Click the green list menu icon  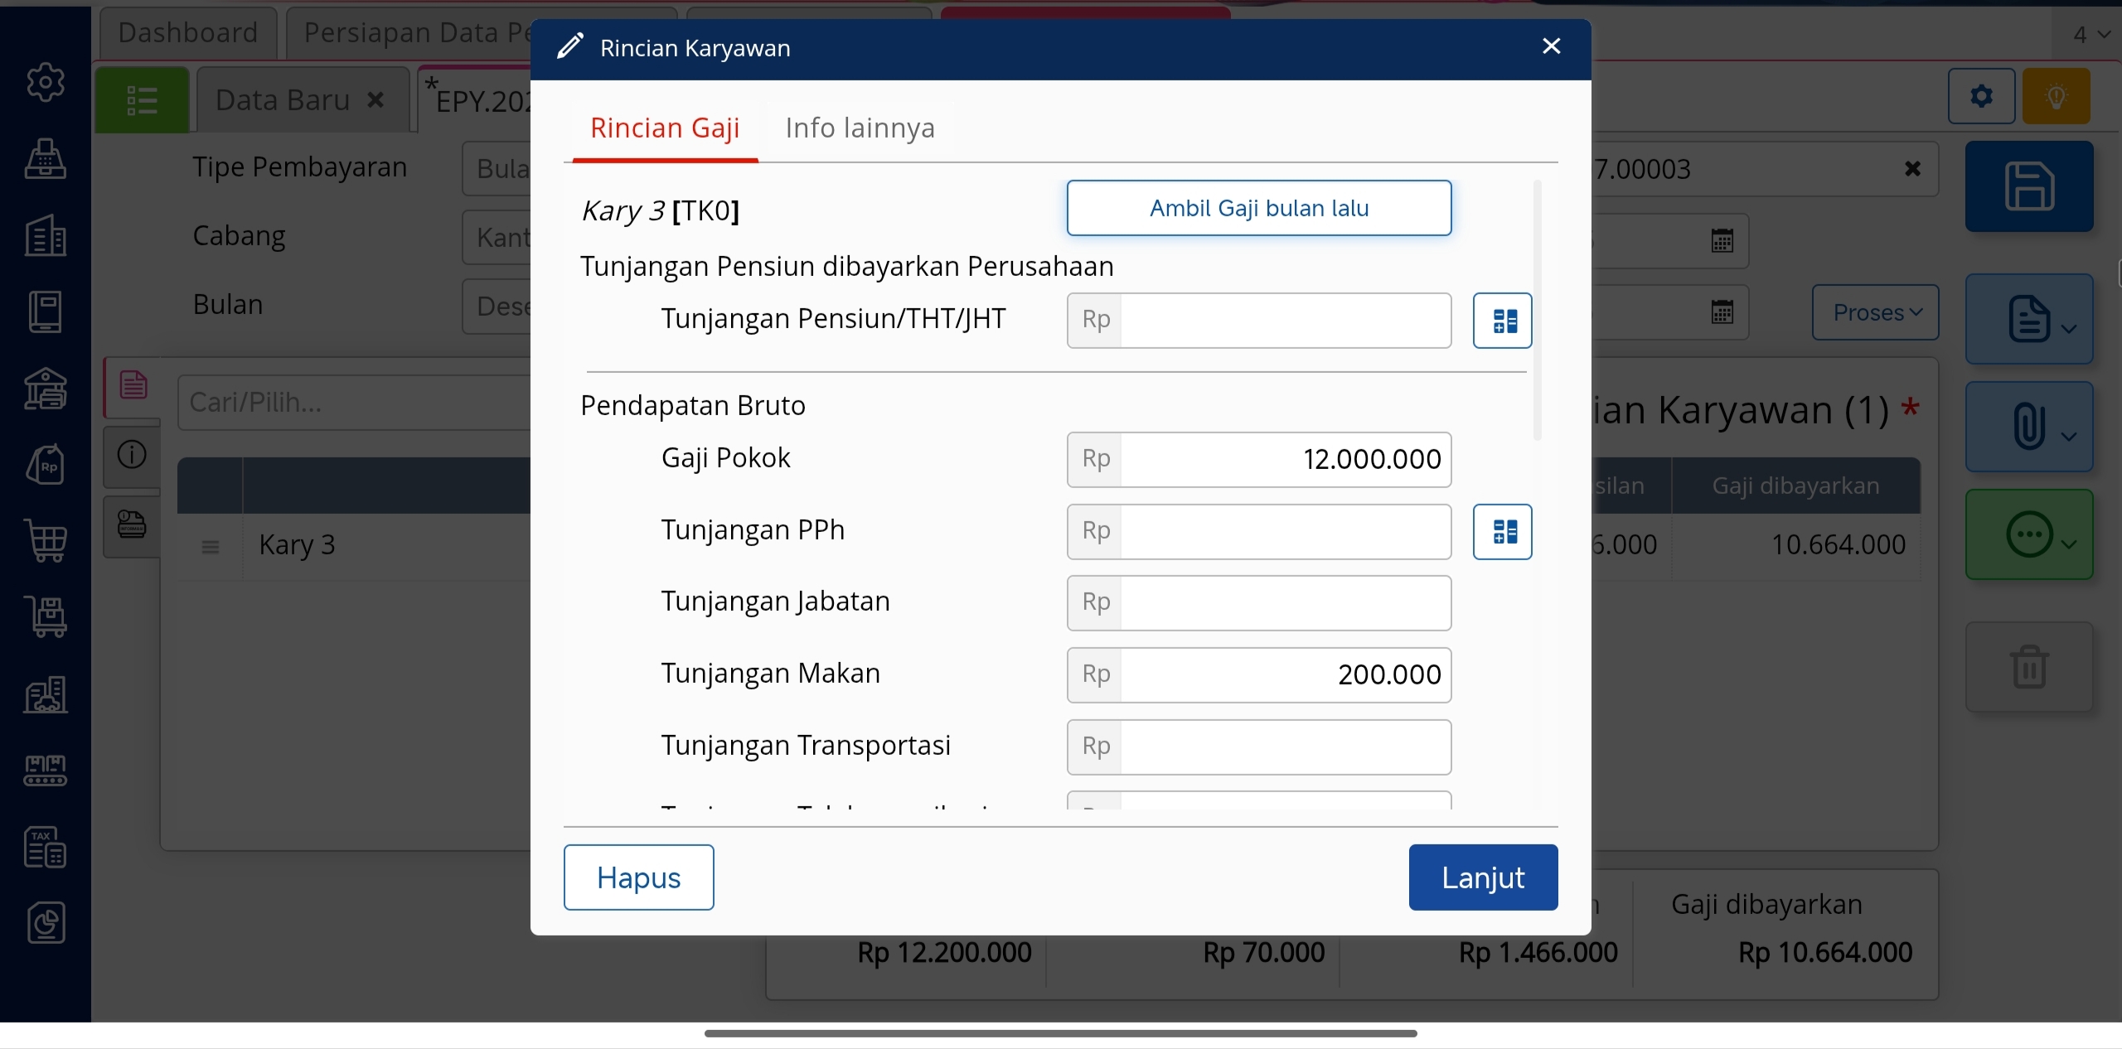(142, 100)
